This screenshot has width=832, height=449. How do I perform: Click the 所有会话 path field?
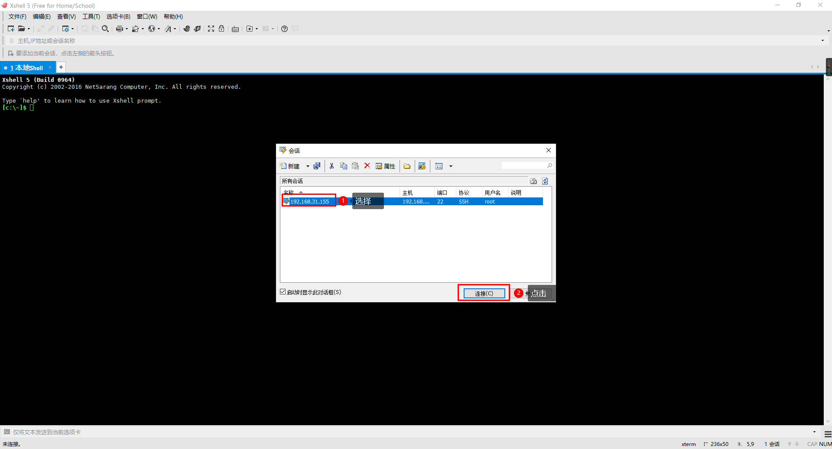coord(404,181)
